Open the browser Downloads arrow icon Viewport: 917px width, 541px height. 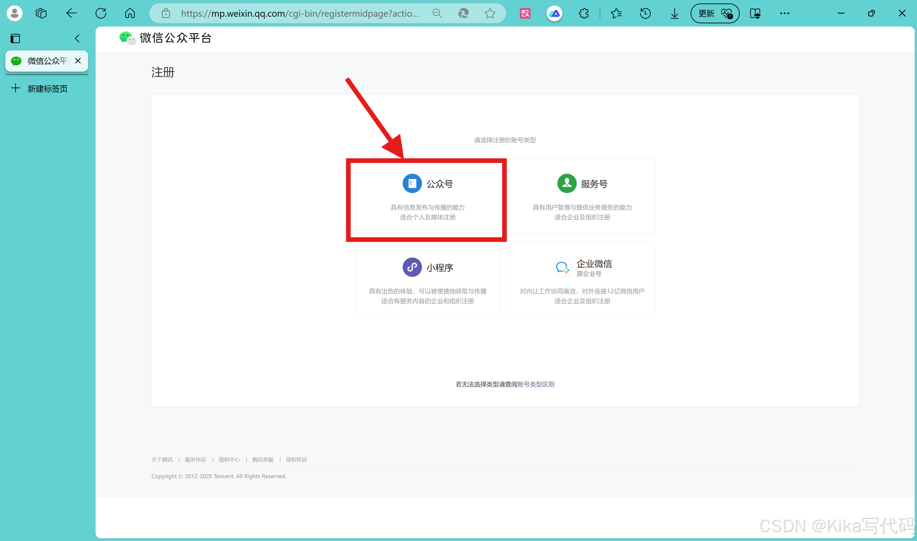pos(674,14)
